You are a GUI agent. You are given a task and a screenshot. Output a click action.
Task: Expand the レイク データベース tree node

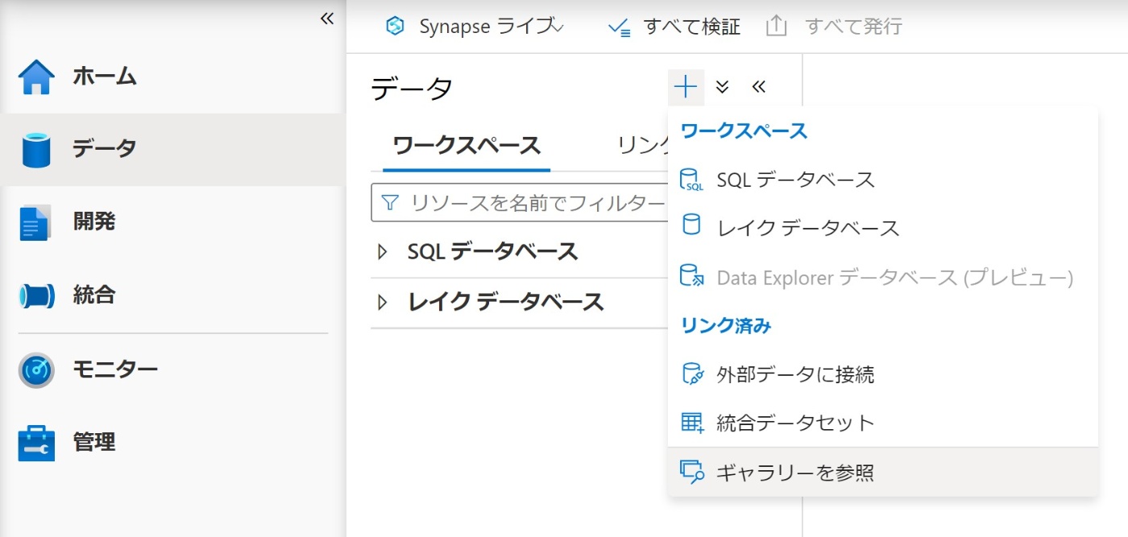point(383,303)
